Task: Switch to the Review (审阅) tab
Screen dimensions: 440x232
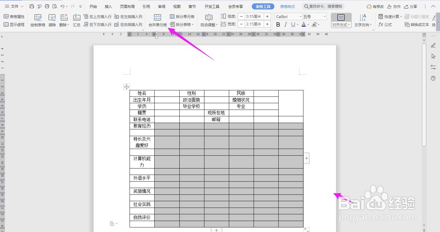Action: click(x=162, y=6)
